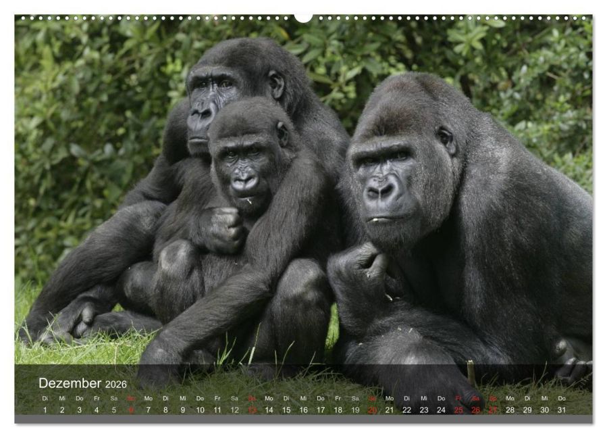The height and width of the screenshot is (438, 607).
Task: Select red Sunday number 27
Action: pos(493,410)
